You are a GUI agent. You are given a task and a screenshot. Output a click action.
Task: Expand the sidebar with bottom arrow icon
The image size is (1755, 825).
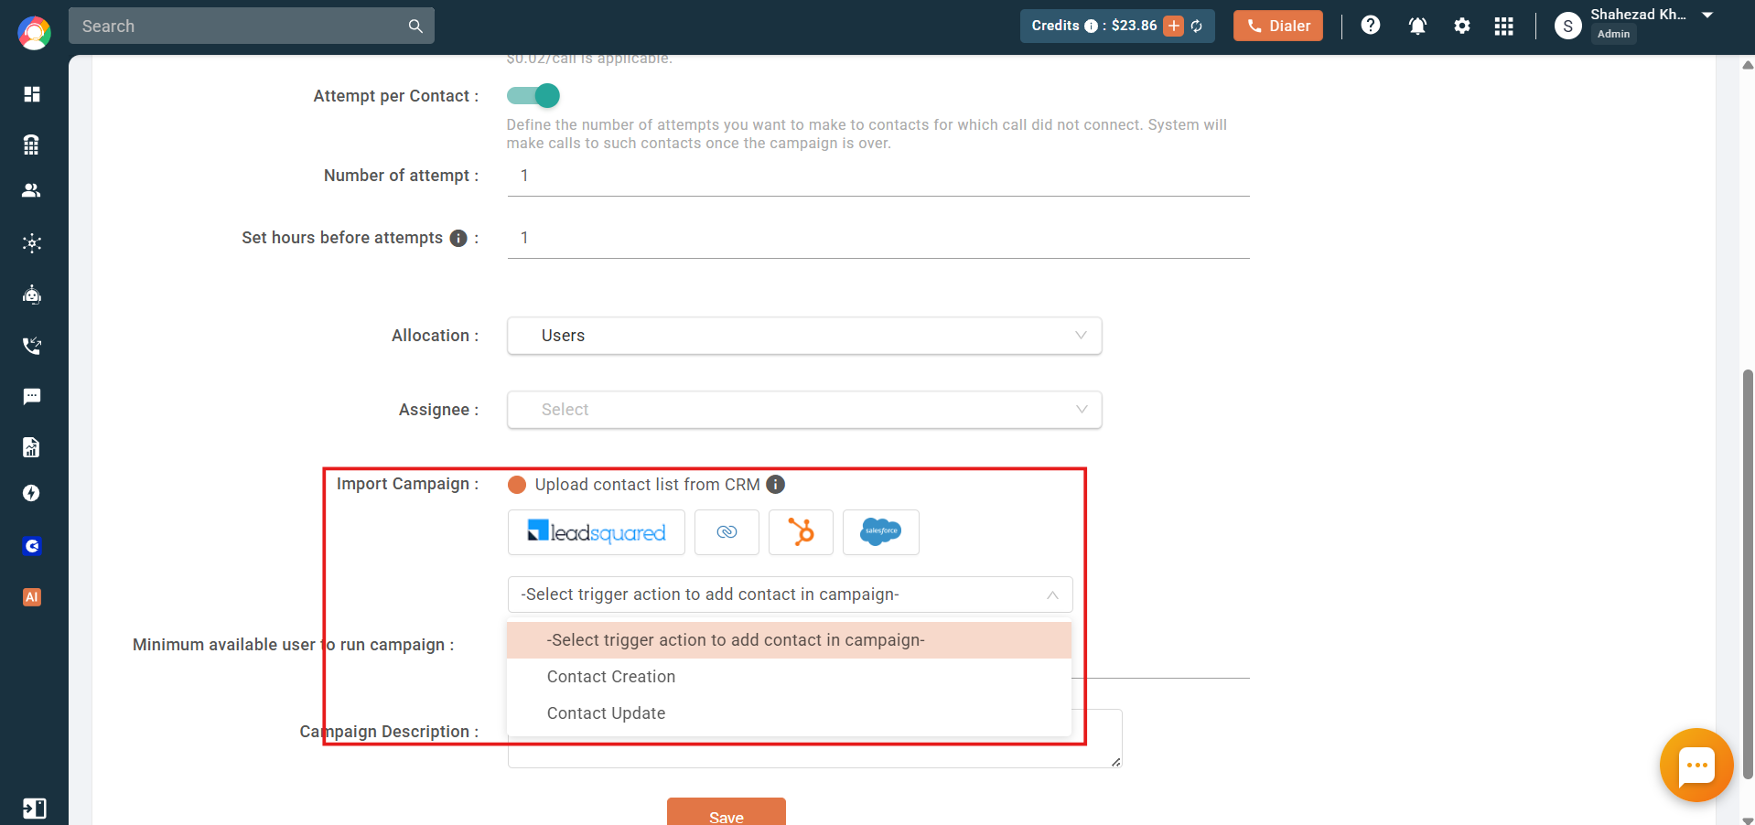pos(34,809)
